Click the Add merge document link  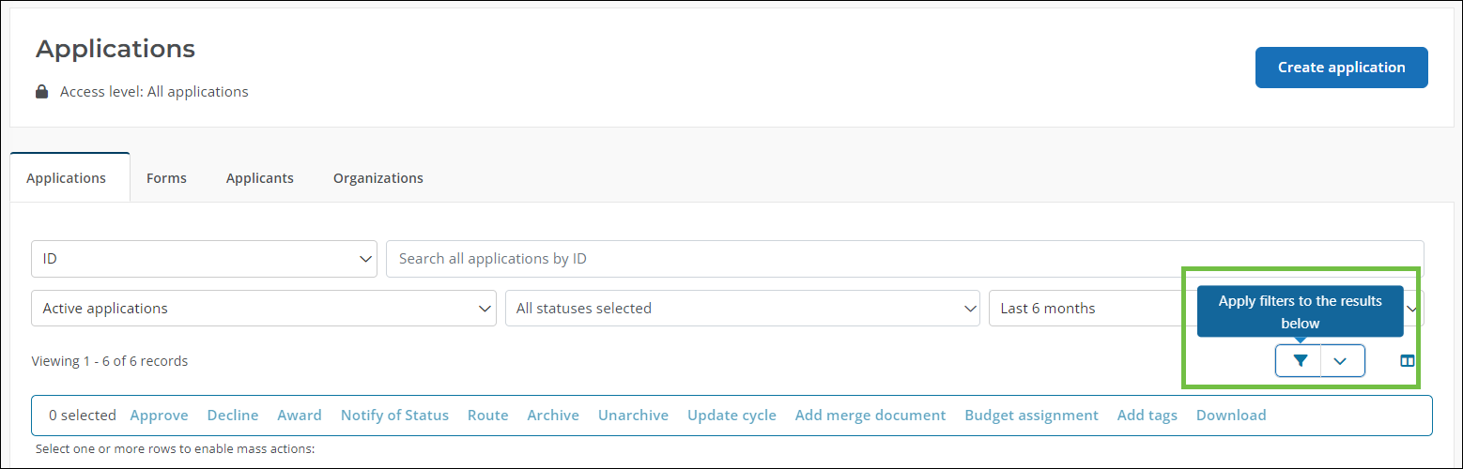[870, 416]
